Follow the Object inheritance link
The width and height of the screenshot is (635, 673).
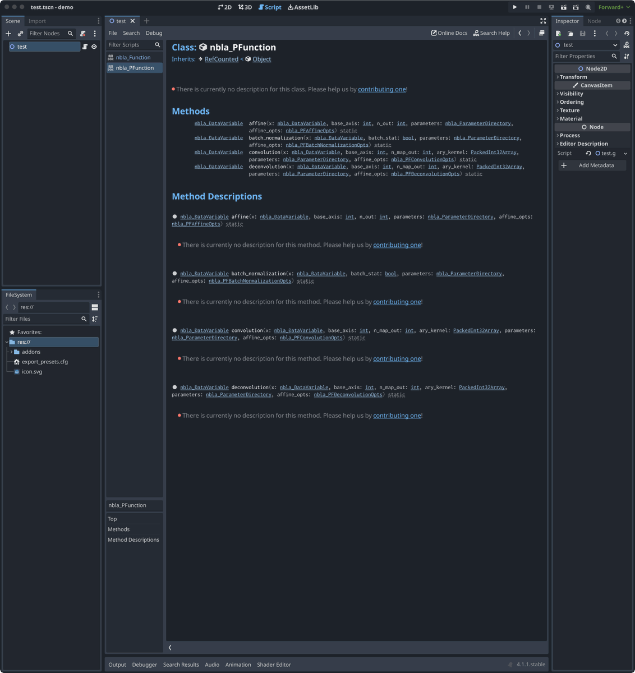(x=261, y=59)
